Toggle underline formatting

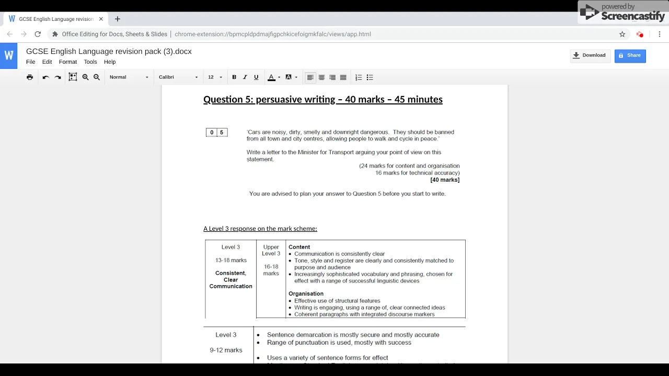256,77
